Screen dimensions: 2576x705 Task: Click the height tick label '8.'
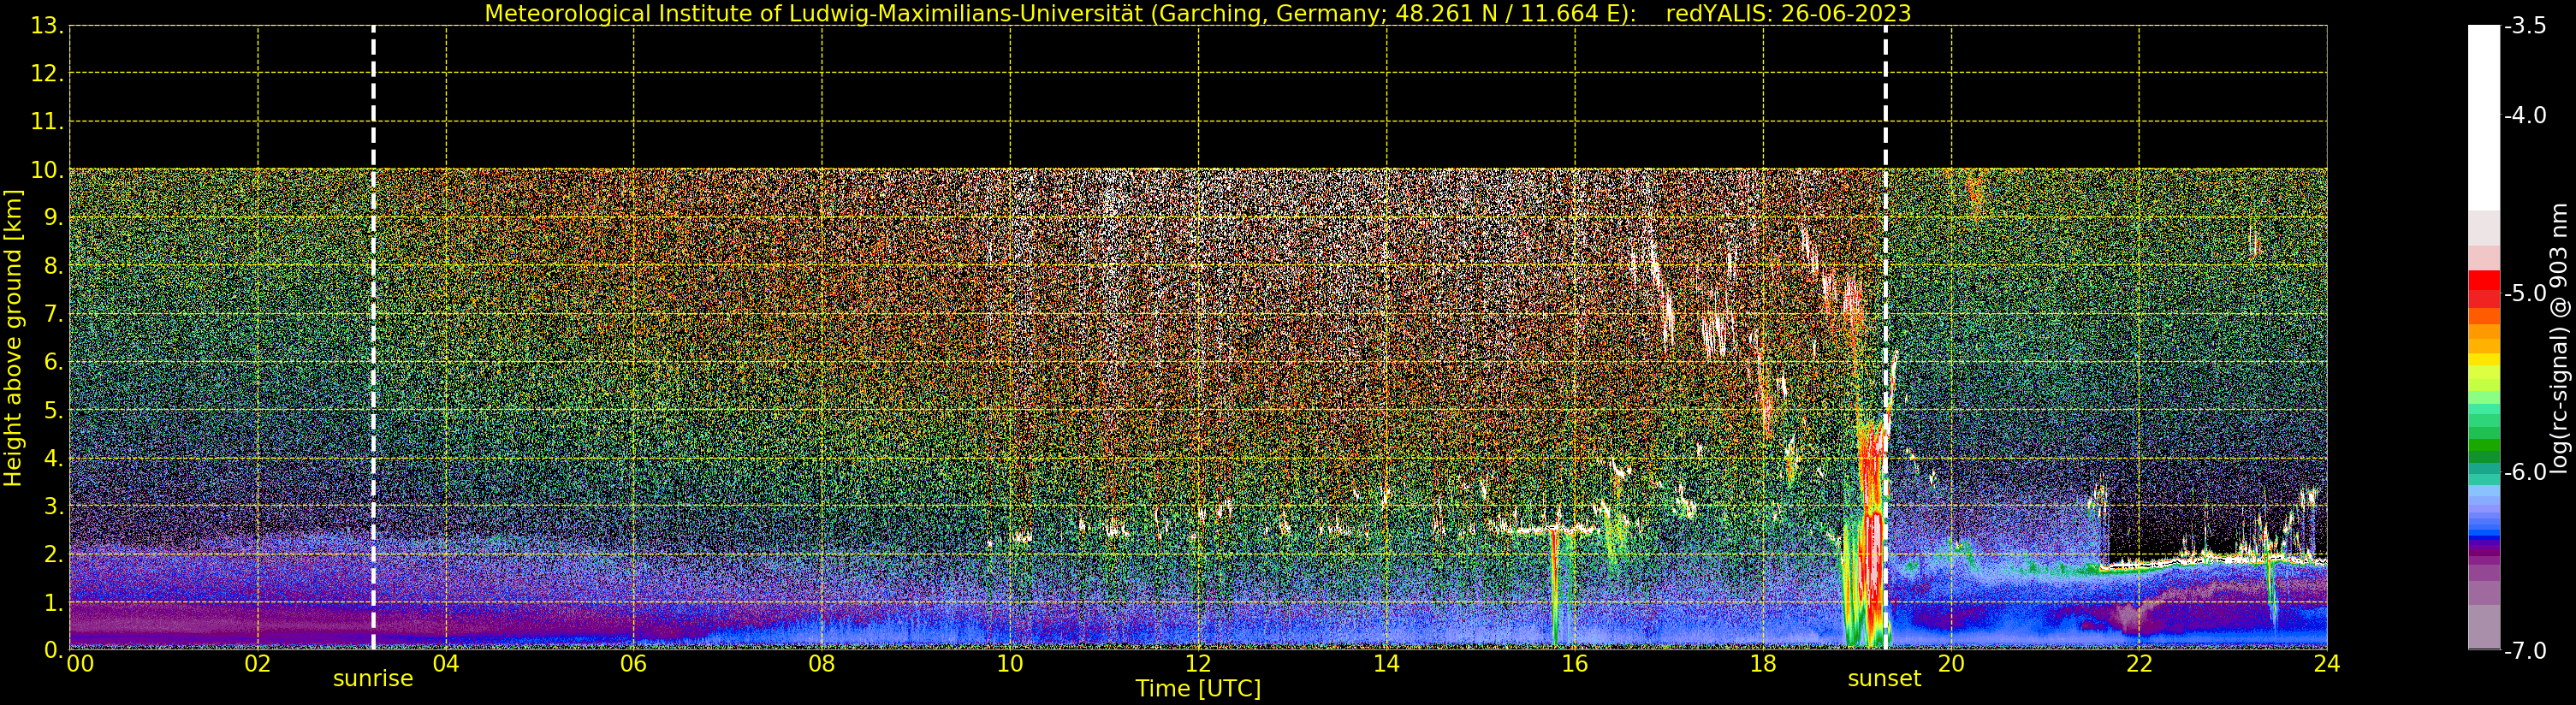click(x=53, y=266)
